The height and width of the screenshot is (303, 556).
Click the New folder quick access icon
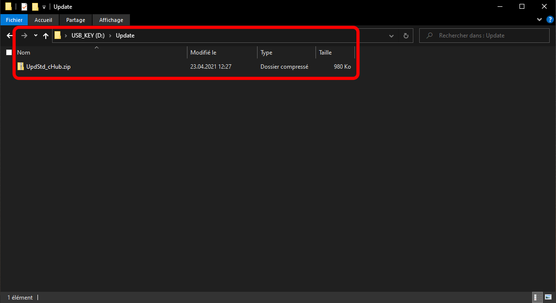pyautogui.click(x=35, y=7)
